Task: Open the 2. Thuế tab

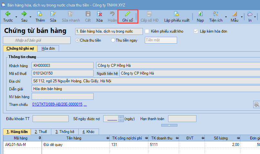Action: pyautogui.click(x=41, y=132)
